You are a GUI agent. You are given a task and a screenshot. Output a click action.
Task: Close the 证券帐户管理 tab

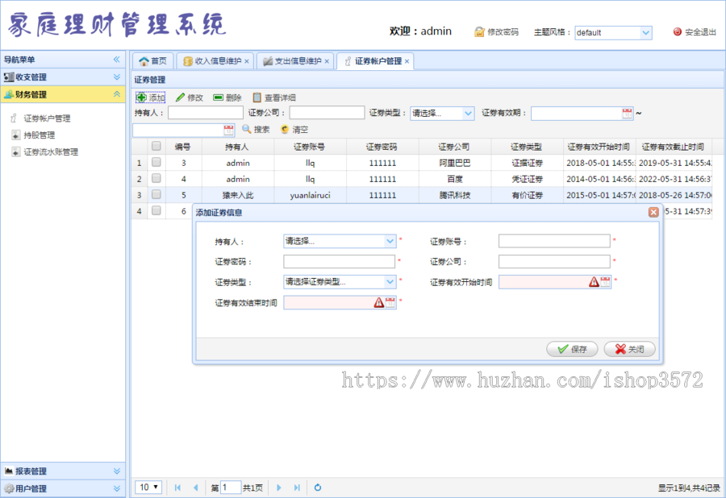coord(407,61)
